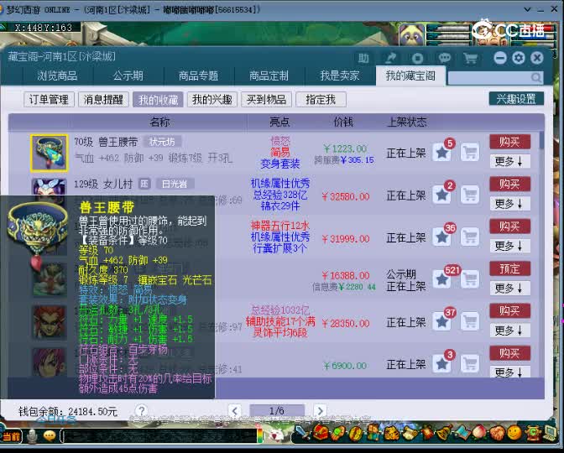Open the gear settings icon in header

(519, 58)
